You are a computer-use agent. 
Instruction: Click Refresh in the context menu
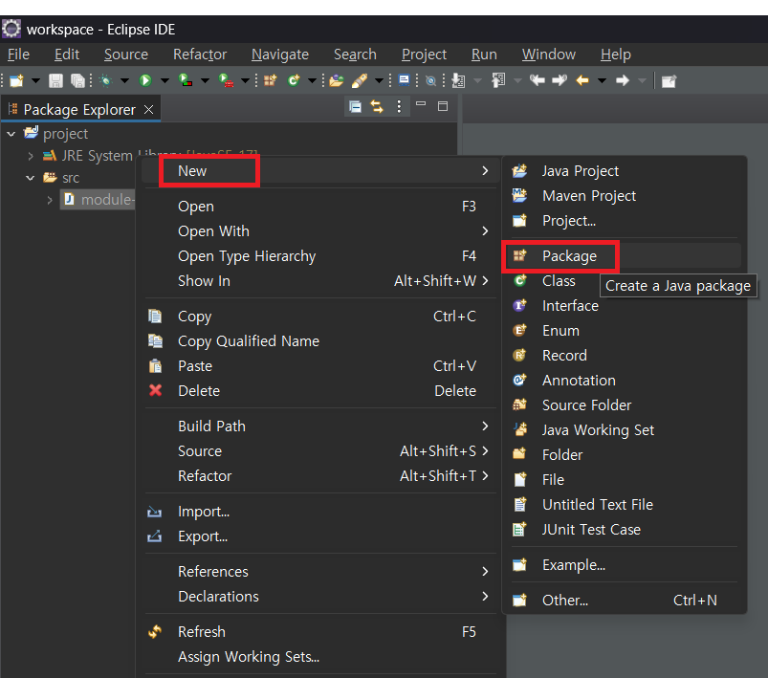[320, 632]
